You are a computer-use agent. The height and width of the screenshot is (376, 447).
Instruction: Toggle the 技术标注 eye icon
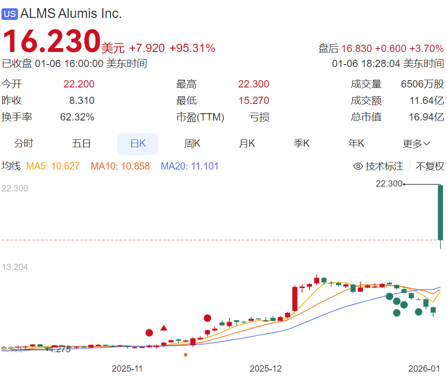tap(358, 166)
